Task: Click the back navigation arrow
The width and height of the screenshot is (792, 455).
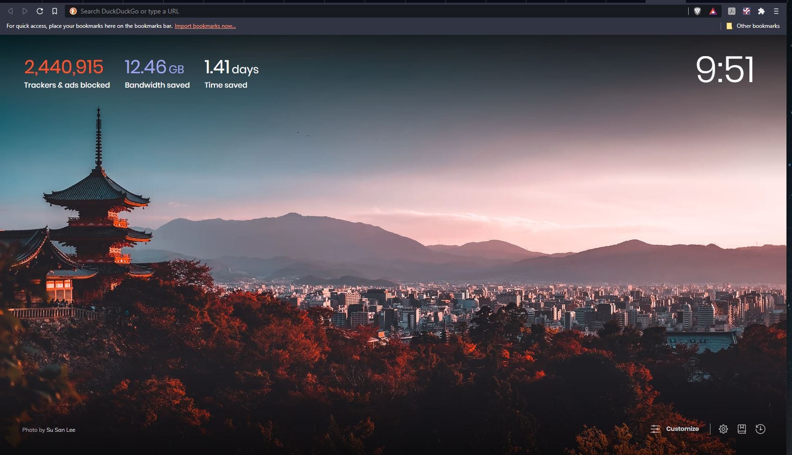Action: [10, 11]
